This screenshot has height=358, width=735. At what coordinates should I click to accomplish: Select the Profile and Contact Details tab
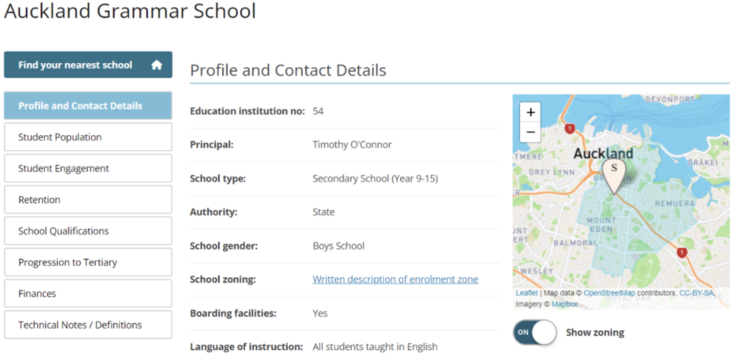click(88, 106)
